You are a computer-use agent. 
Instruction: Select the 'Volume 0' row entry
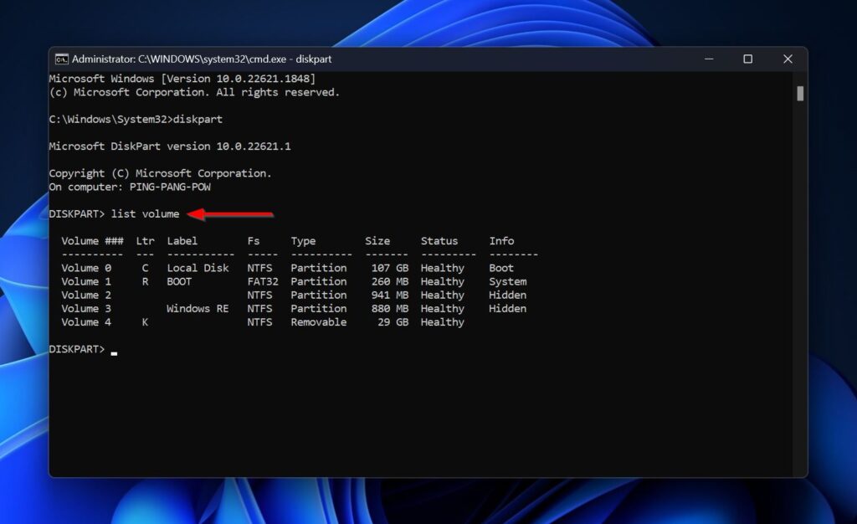point(86,269)
